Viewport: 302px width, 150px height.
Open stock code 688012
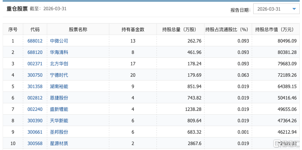coord(35,41)
